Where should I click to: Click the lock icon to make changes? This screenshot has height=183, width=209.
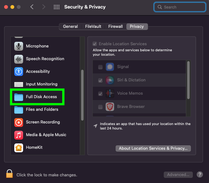click(x=9, y=174)
